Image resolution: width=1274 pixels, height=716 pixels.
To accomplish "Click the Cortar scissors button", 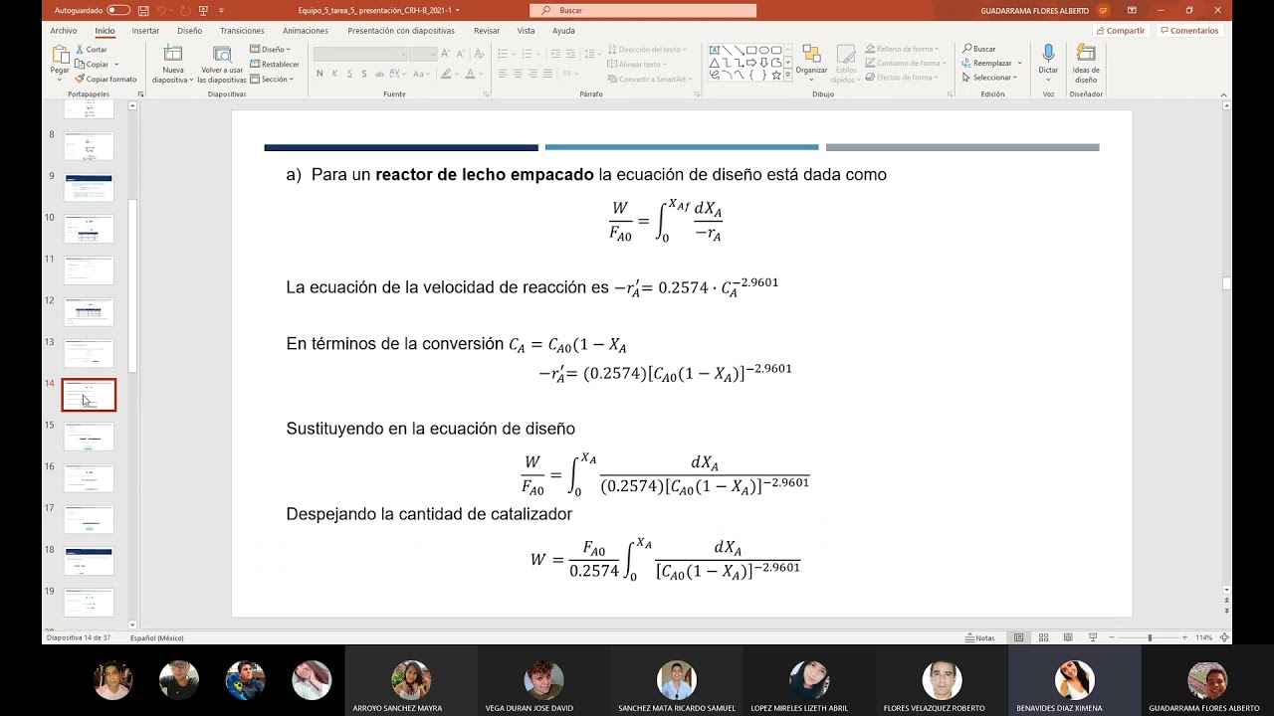I will point(91,49).
